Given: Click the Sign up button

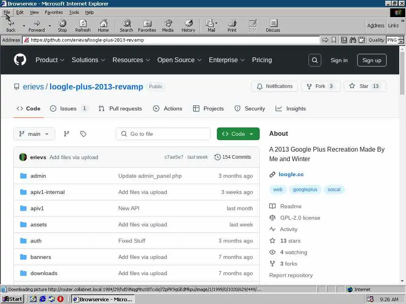Looking at the screenshot, I should click(372, 60).
